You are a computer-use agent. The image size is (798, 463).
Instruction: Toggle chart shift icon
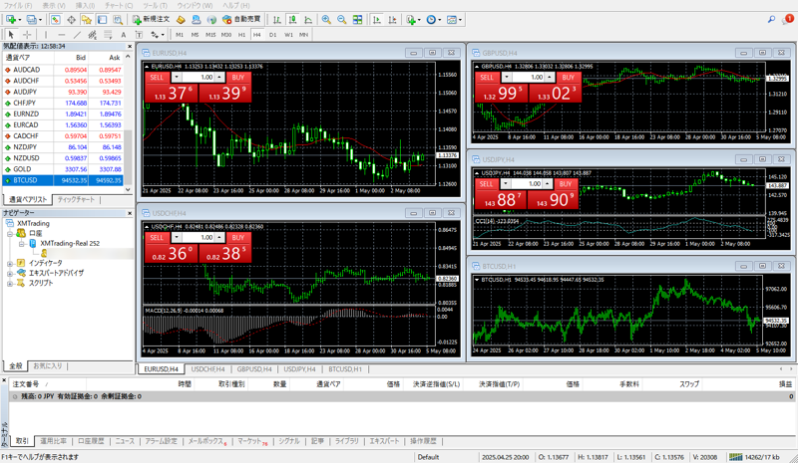point(392,19)
